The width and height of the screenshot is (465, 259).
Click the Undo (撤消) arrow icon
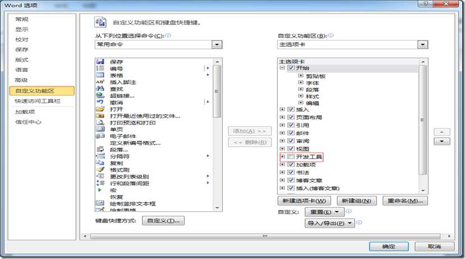pyautogui.click(x=100, y=102)
